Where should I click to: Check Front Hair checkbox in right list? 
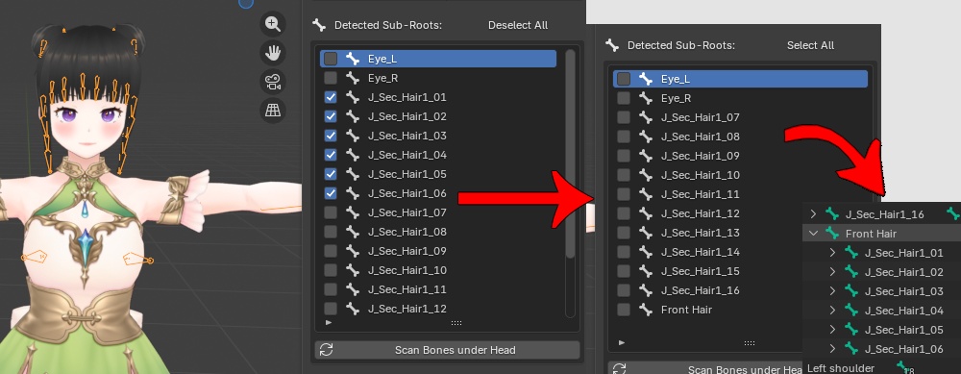624,310
